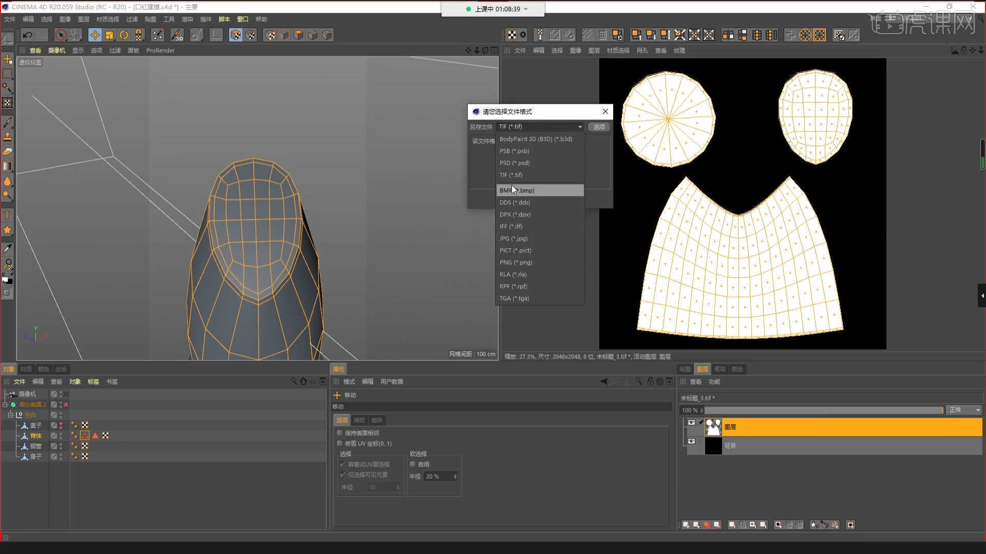Switch to the 捕捉 attribute tab
This screenshot has width=986, height=554.
coord(359,420)
